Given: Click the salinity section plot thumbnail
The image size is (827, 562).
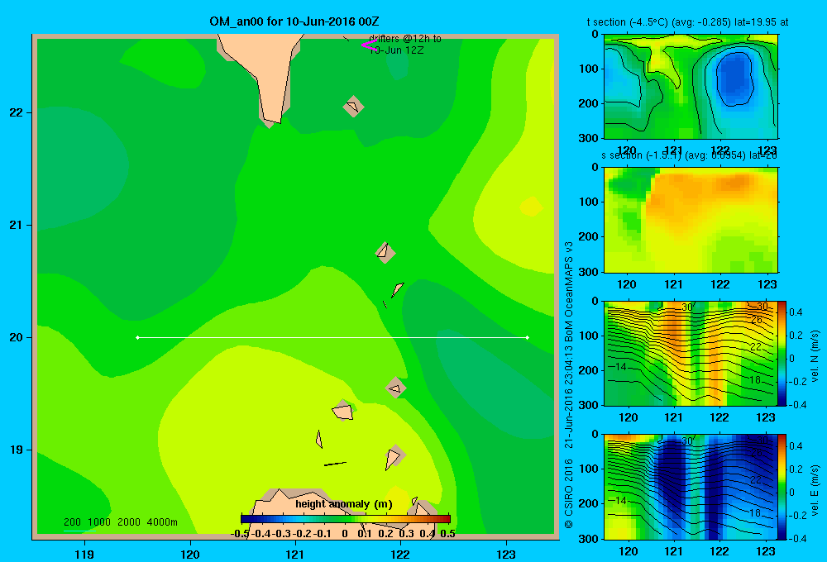Looking at the screenshot, I should pyautogui.click(x=691, y=220).
